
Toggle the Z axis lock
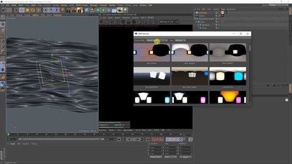pyautogui.click(x=57, y=10)
